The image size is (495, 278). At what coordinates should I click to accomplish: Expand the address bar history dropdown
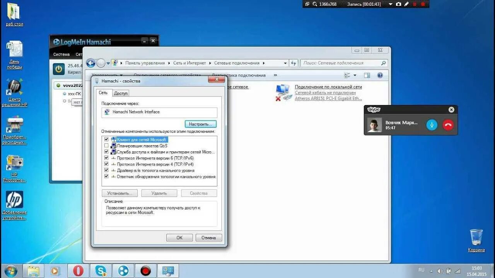[285, 63]
